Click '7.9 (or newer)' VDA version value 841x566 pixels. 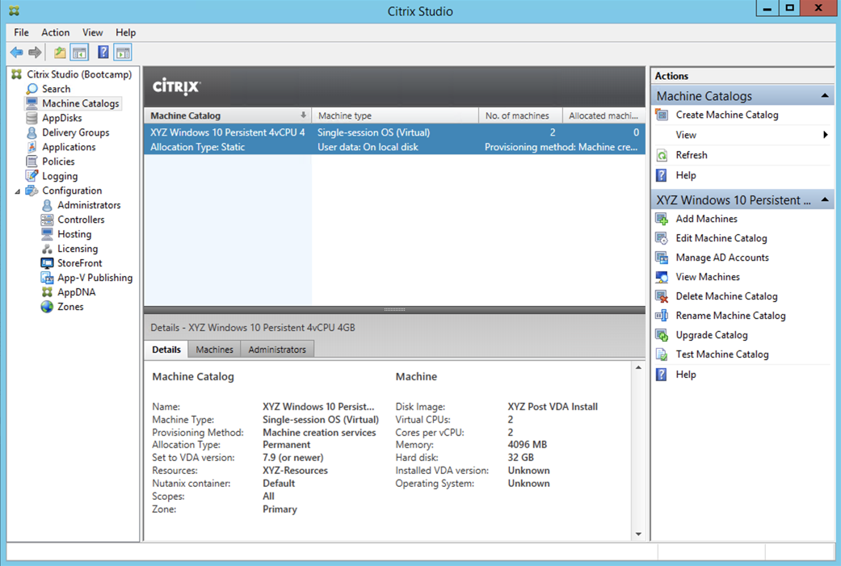292,458
